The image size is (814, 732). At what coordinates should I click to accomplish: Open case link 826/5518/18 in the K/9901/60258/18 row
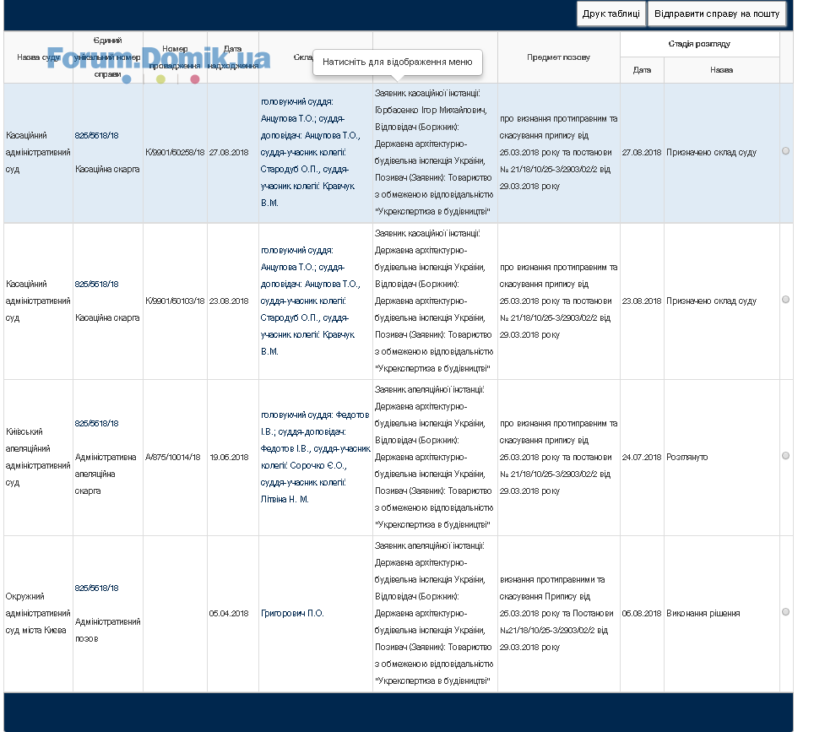(96, 135)
